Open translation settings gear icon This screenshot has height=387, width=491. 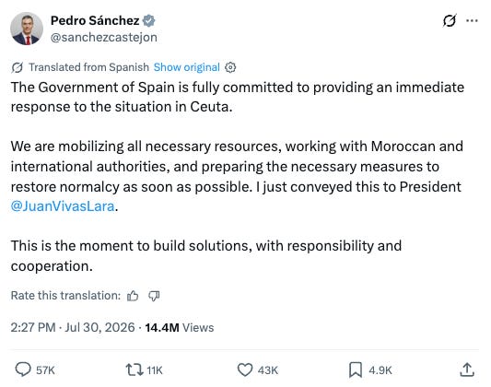pos(230,67)
